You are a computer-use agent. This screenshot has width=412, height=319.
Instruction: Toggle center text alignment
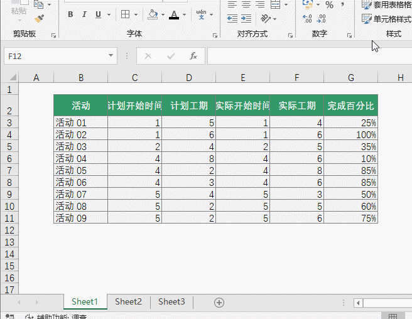click(246, 4)
